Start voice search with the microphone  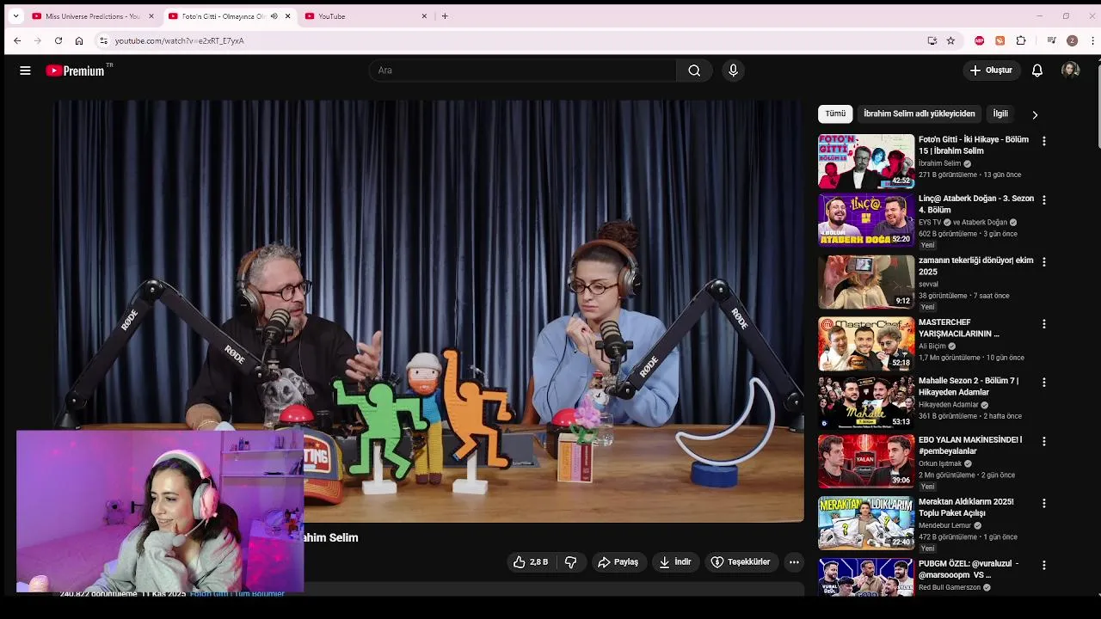click(733, 70)
